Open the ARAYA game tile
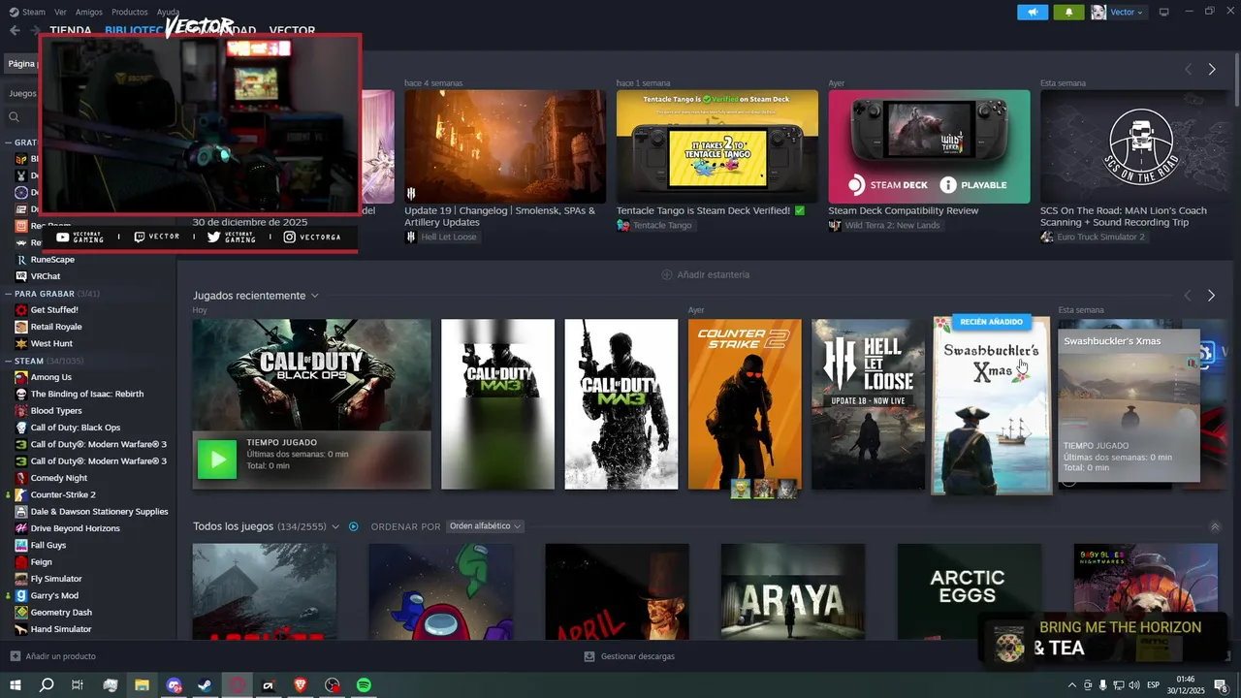This screenshot has width=1241, height=698. 793,591
